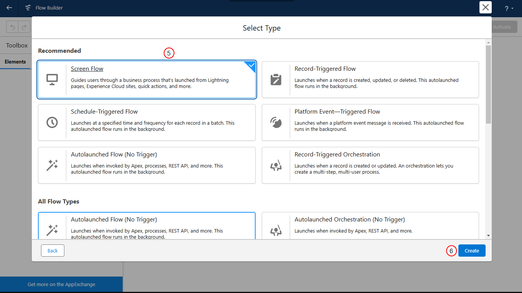Click the Select Type dialog title

click(x=262, y=28)
